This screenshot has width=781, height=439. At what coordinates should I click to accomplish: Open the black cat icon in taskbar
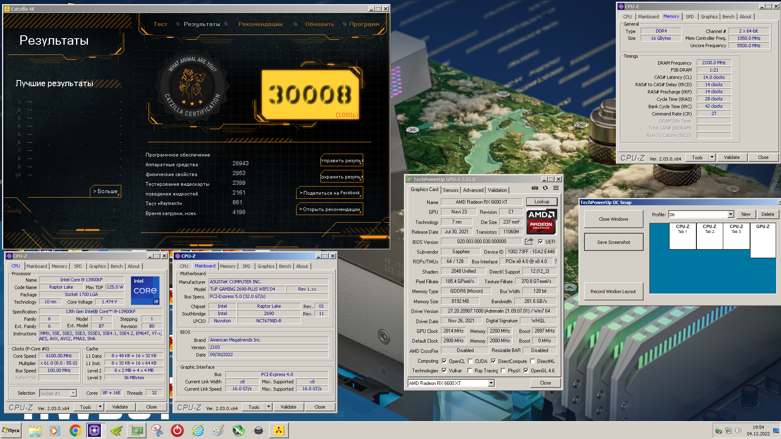pos(259,430)
